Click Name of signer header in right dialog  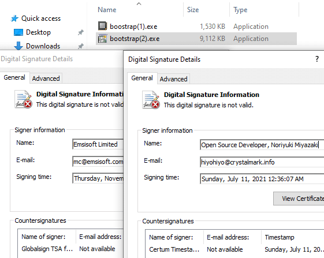click(171, 237)
